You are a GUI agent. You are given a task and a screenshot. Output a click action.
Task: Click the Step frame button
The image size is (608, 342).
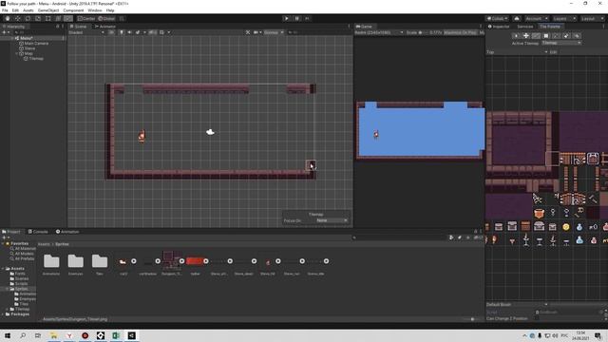[x=307, y=18]
